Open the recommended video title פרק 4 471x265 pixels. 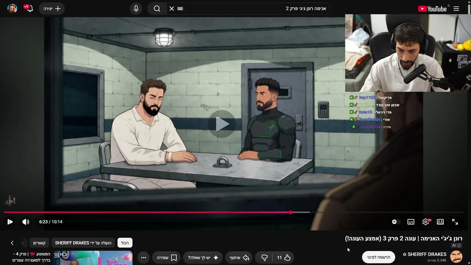(32, 257)
